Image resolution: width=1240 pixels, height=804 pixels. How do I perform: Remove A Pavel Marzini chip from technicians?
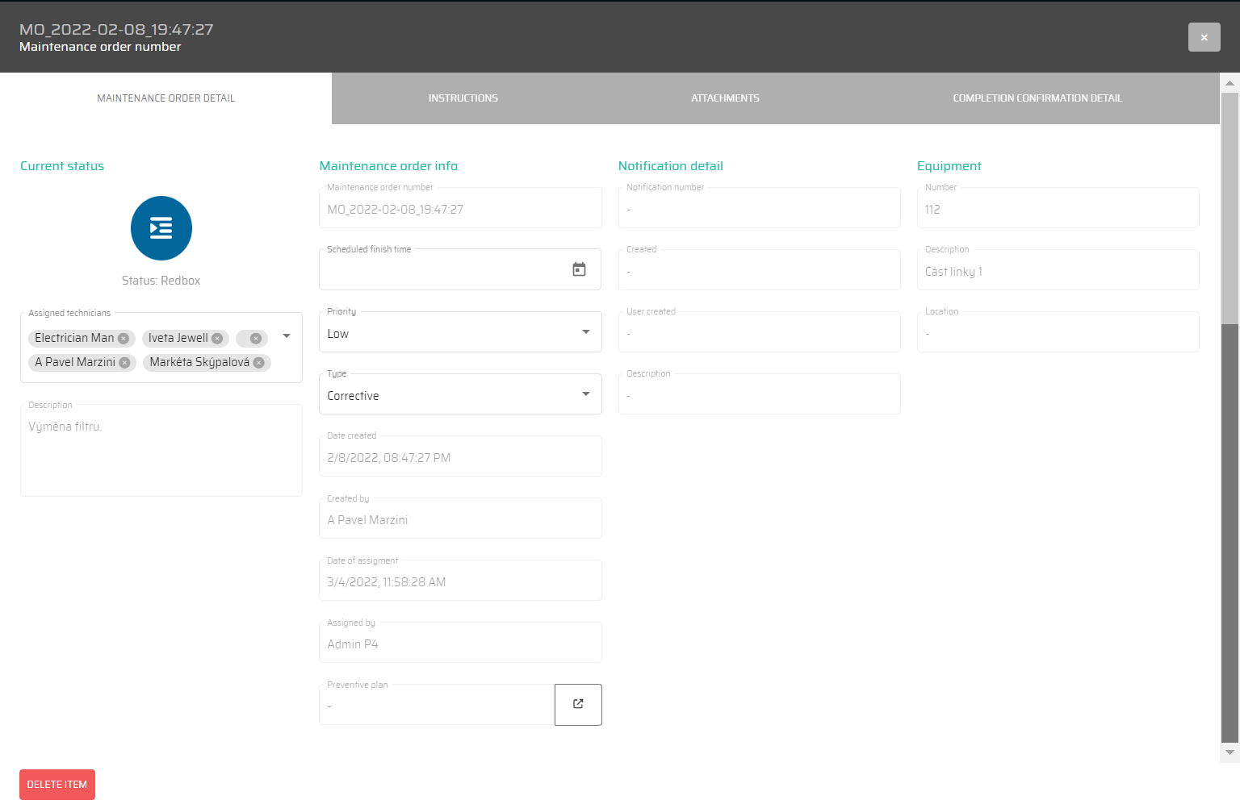pyautogui.click(x=124, y=363)
